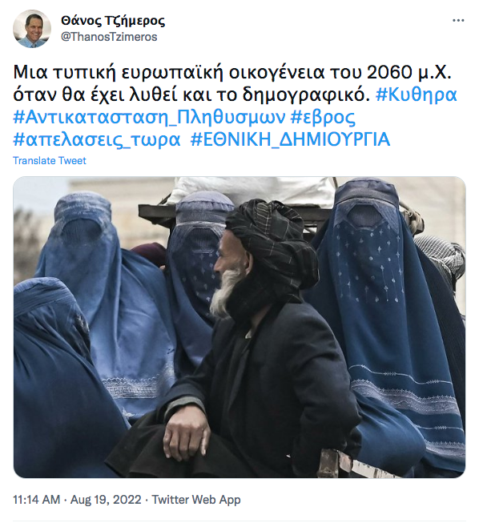Click the 2060 μ.Χ. text in the tweet
The height and width of the screenshot is (523, 479).
pyautogui.click(x=409, y=72)
